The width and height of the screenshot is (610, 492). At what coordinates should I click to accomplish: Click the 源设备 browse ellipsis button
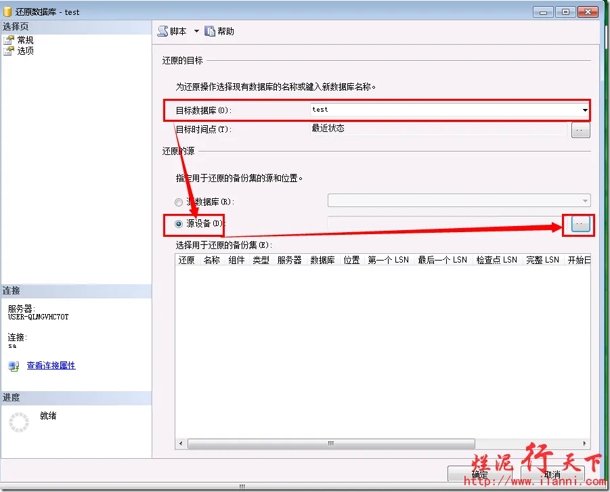pos(580,223)
